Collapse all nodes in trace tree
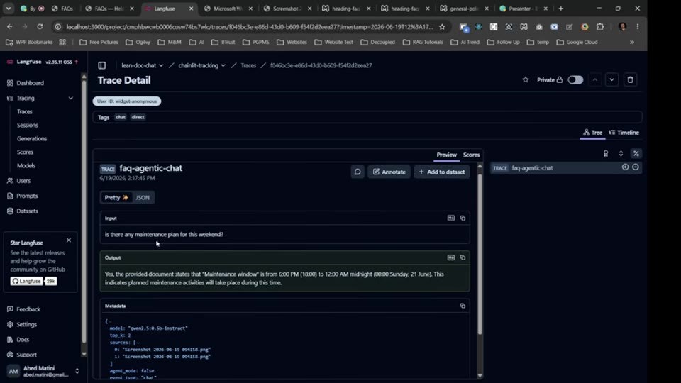The image size is (681, 383). [636, 167]
